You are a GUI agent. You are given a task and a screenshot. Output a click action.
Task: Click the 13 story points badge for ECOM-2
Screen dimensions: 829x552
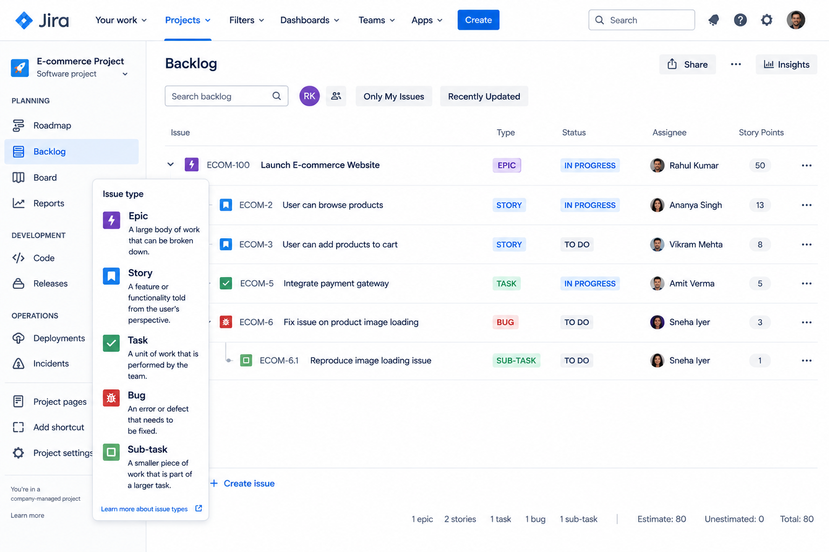point(760,205)
